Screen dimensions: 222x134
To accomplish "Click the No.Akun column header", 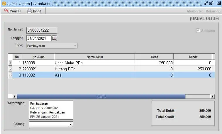I will click(x=38, y=57).
